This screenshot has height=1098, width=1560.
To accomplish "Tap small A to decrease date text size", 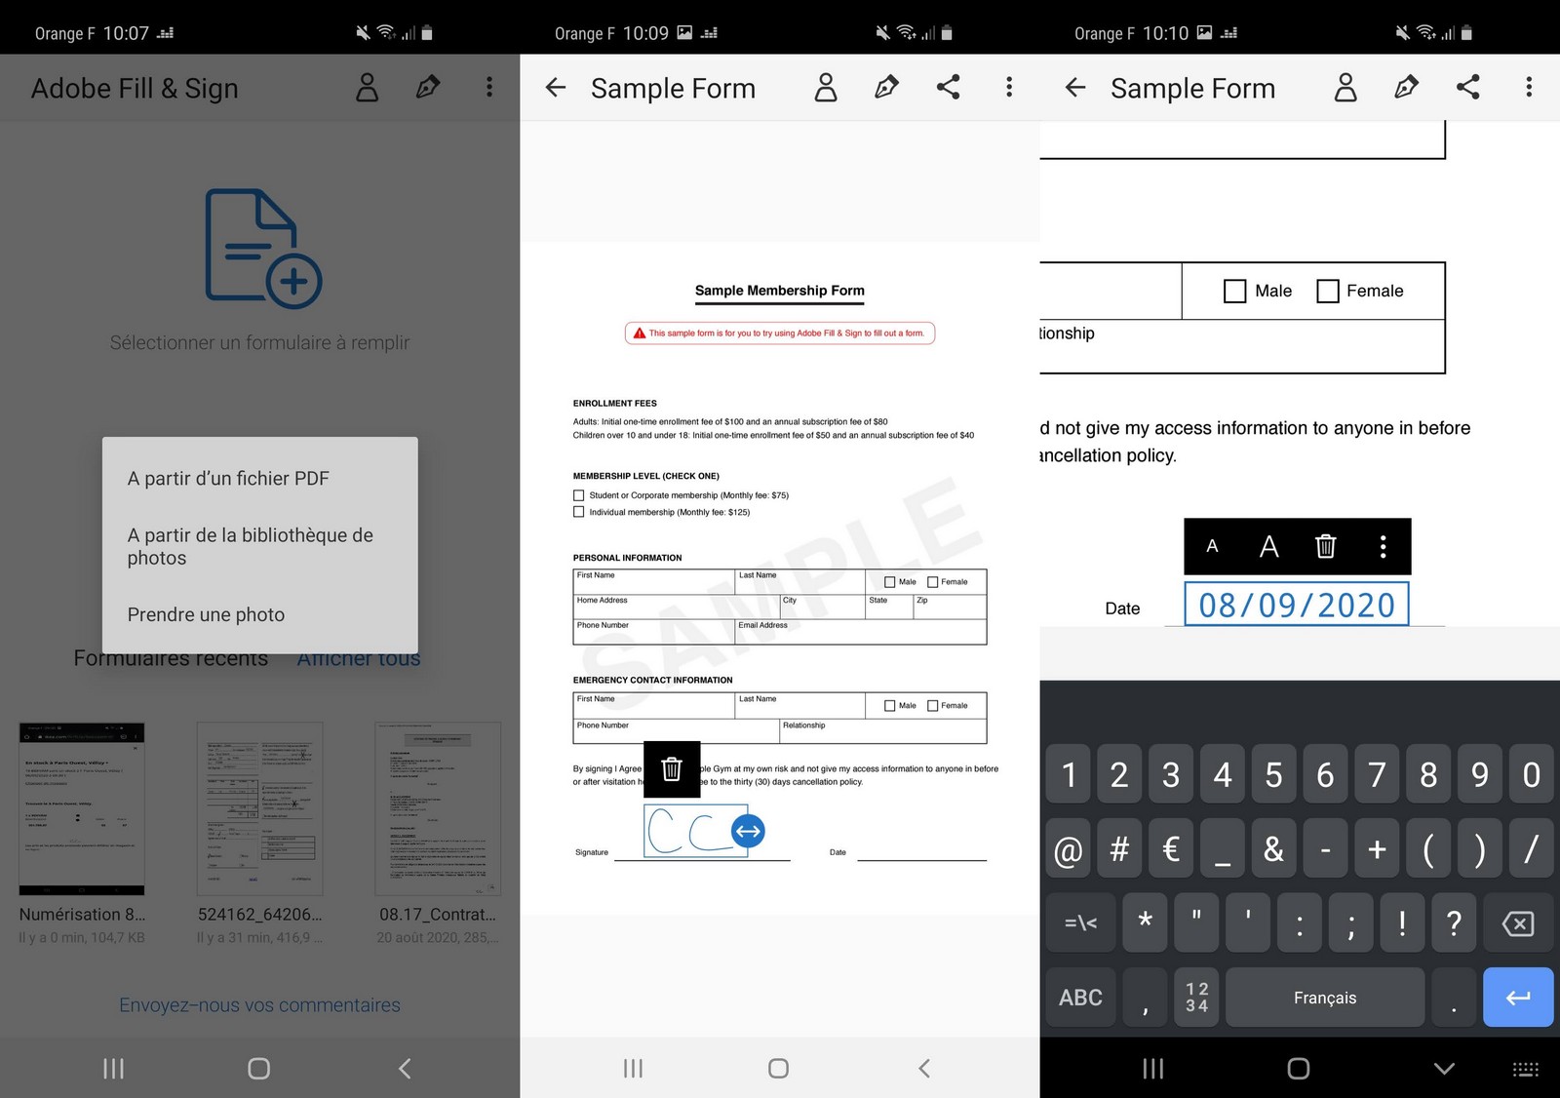I will pyautogui.click(x=1212, y=546).
